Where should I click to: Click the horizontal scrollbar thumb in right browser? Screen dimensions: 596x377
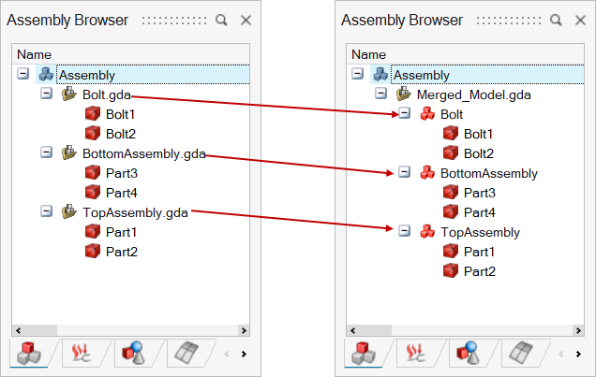tap(375, 330)
